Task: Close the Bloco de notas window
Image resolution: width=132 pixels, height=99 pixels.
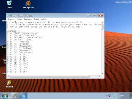Action: coord(101,15)
